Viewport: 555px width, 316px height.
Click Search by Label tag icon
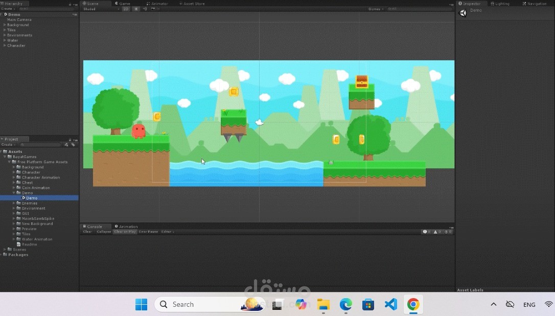point(73,145)
